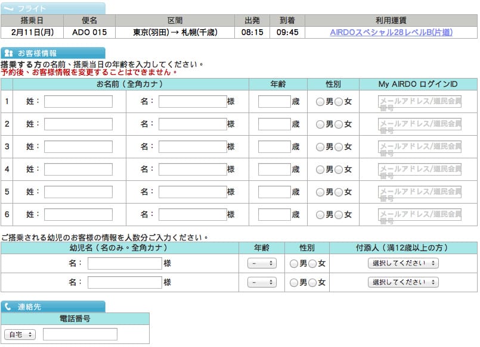
Task: Open the 自宅 phone type dropdown
Action: coord(19,334)
